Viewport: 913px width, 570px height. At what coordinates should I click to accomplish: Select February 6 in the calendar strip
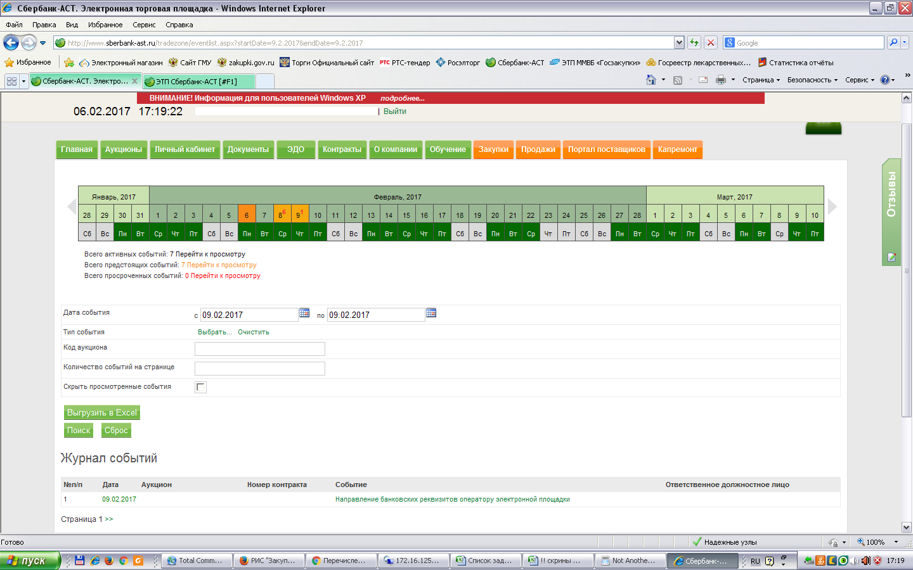[247, 215]
